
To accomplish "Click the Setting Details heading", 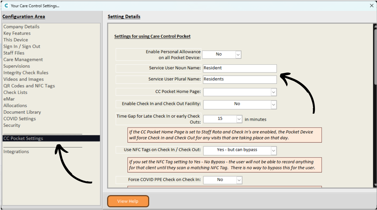I will [x=124, y=17].
